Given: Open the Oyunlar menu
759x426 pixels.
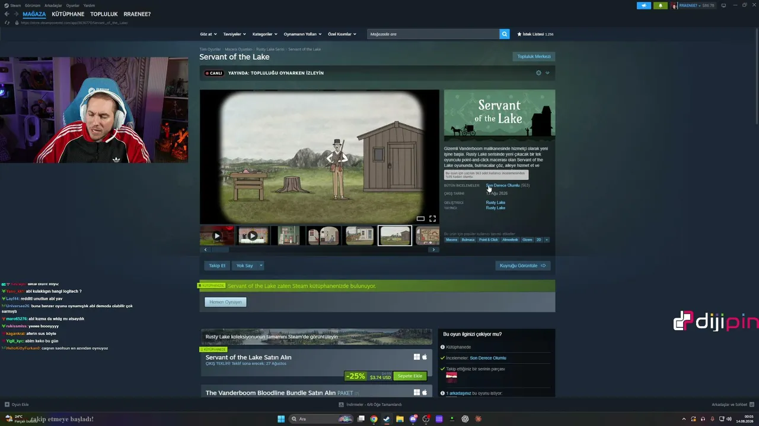Looking at the screenshot, I should click(x=72, y=5).
